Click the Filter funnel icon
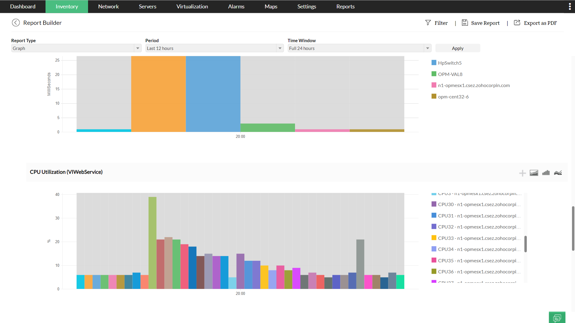The width and height of the screenshot is (575, 323). tap(428, 23)
